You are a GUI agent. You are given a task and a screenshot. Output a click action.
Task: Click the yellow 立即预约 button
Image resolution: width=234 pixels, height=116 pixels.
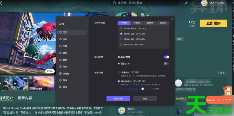(x=213, y=23)
